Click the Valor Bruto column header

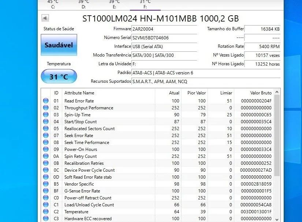click(254, 93)
